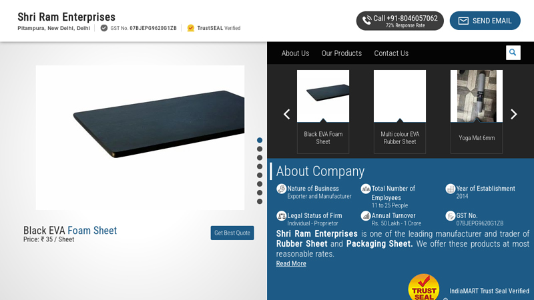534x300 pixels.
Task: Click the Trust Seal badge
Action: (424, 287)
